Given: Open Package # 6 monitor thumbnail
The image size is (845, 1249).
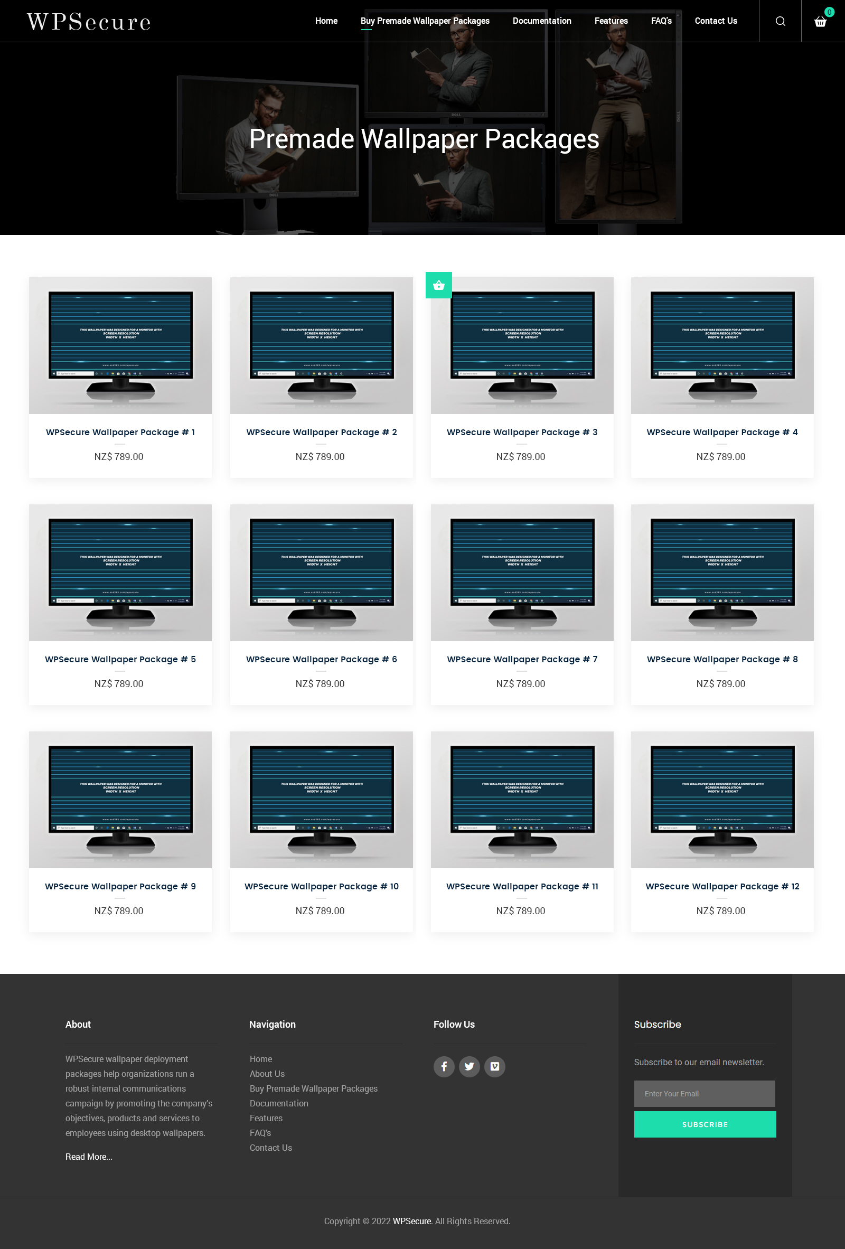Looking at the screenshot, I should (322, 572).
